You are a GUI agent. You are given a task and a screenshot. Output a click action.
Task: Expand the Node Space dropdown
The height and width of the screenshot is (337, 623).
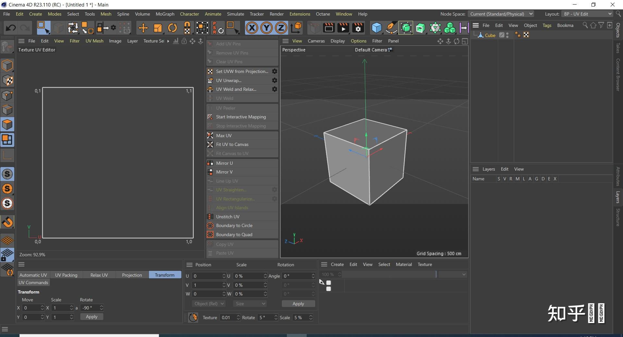point(501,14)
